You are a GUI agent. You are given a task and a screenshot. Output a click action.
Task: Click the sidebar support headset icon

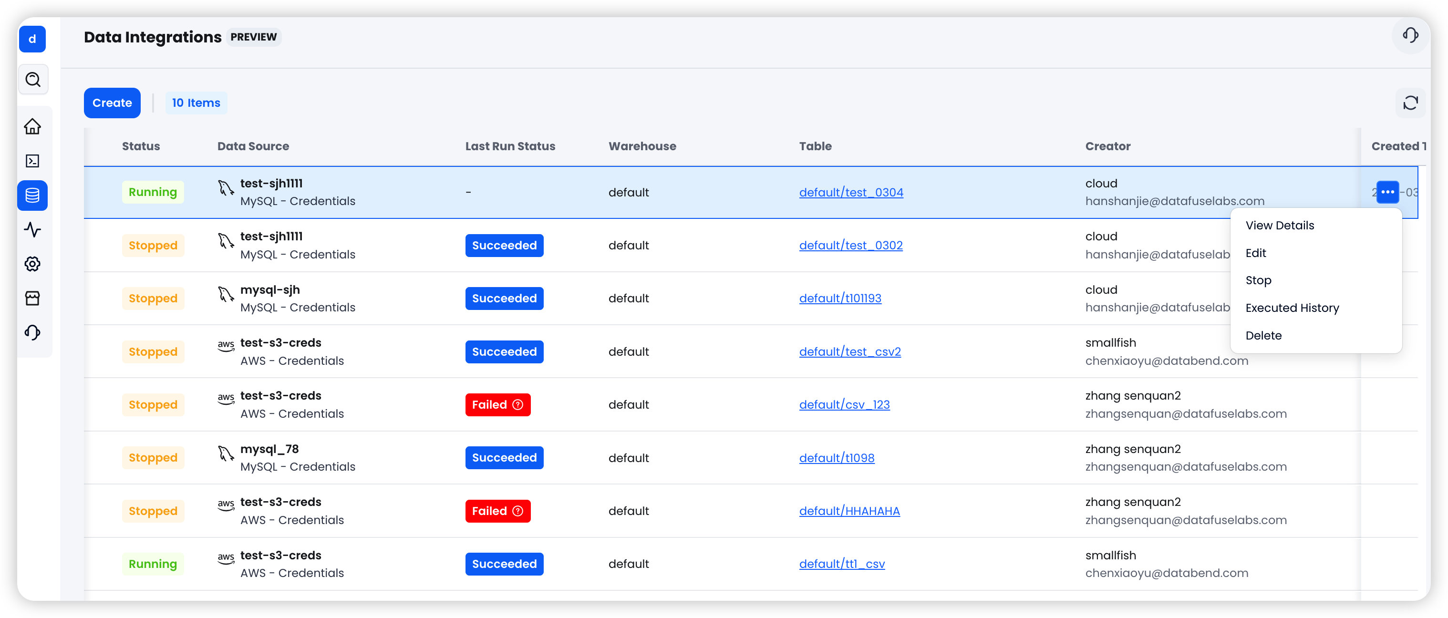(32, 332)
